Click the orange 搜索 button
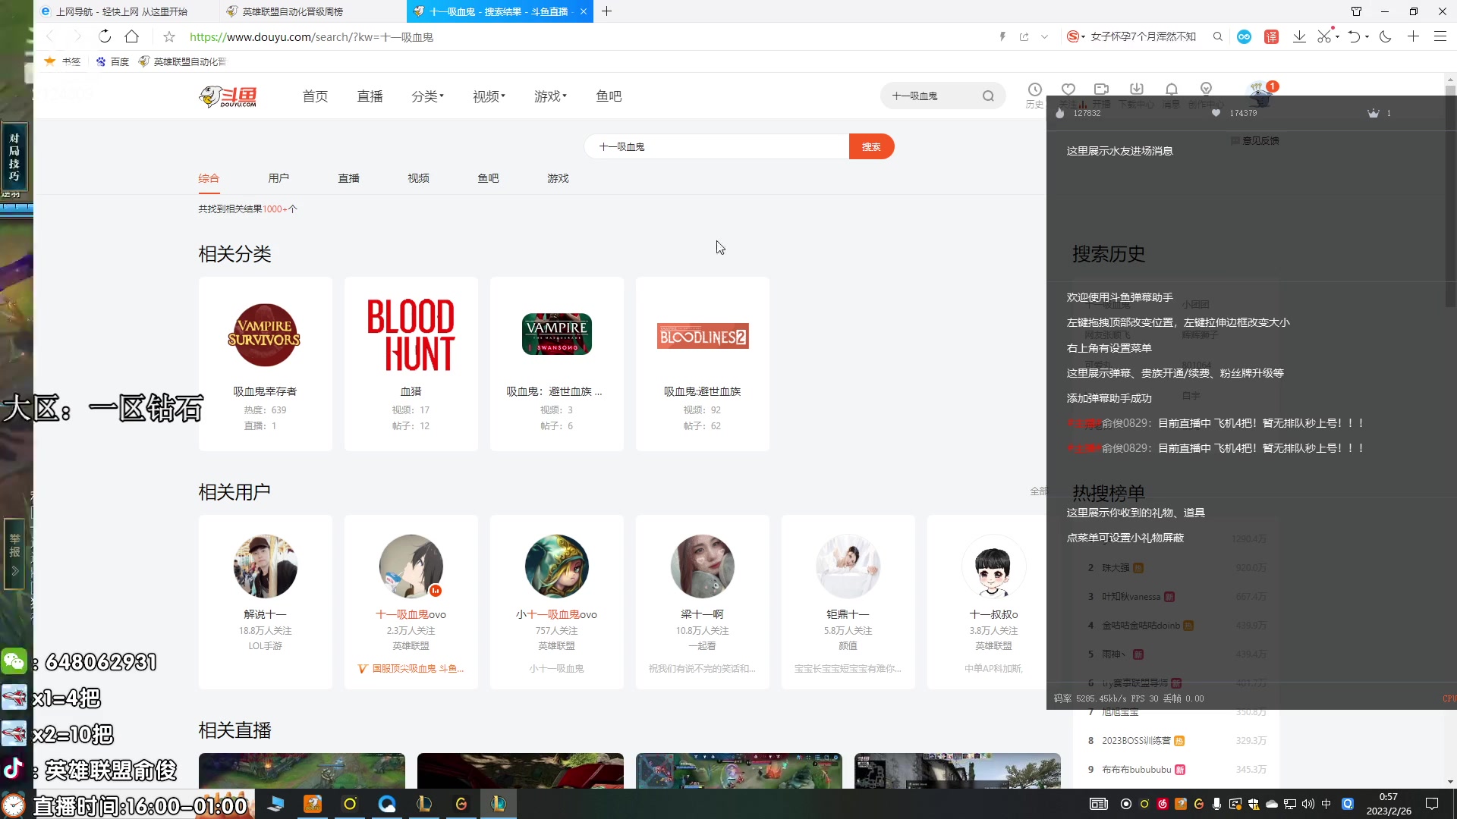The image size is (1457, 819). 871,146
